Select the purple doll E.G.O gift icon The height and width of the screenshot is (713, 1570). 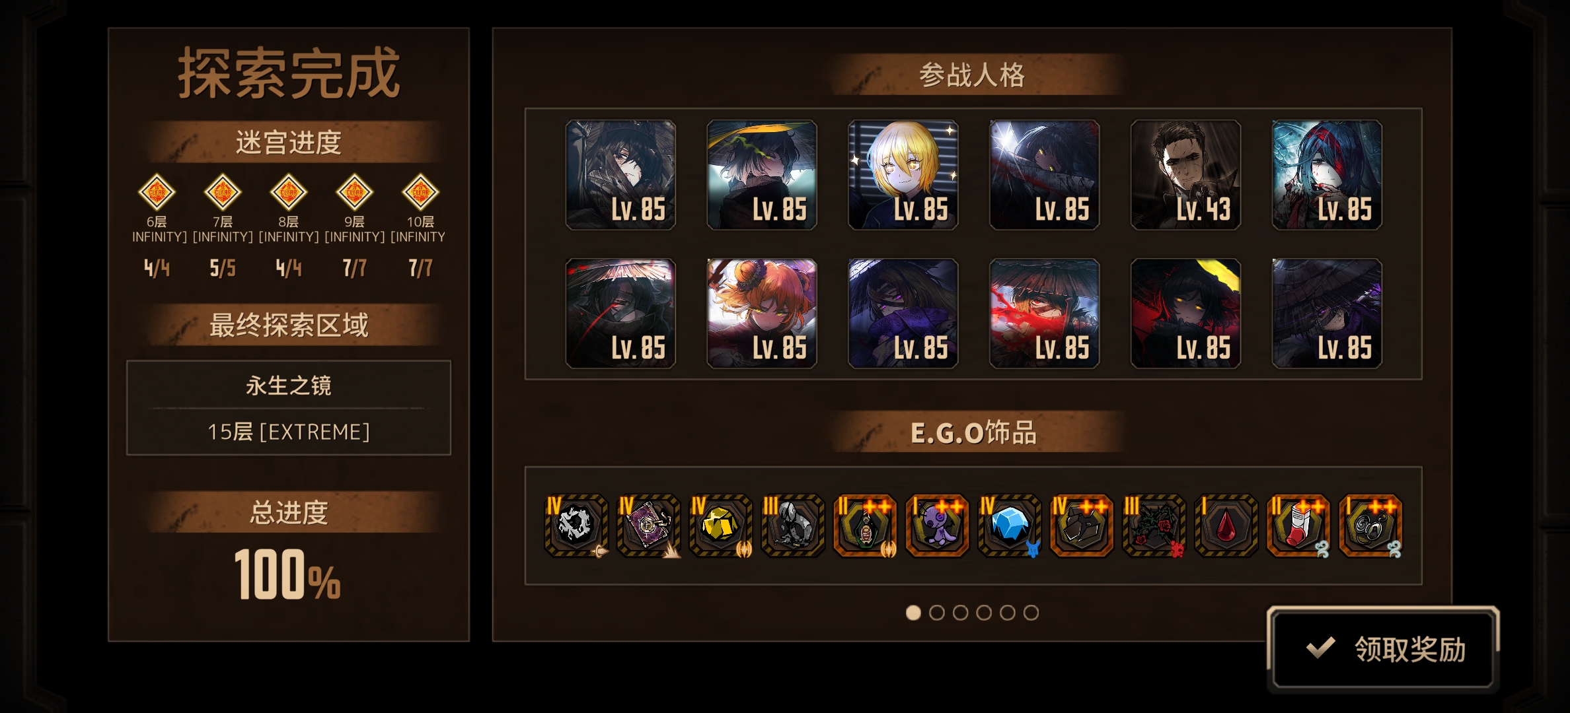click(x=937, y=526)
